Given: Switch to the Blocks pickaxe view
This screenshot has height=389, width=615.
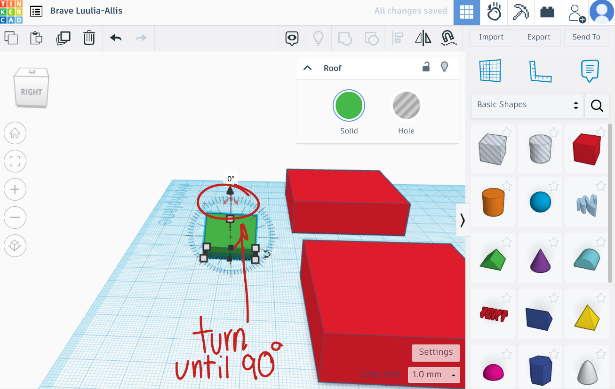Looking at the screenshot, I should point(520,12).
